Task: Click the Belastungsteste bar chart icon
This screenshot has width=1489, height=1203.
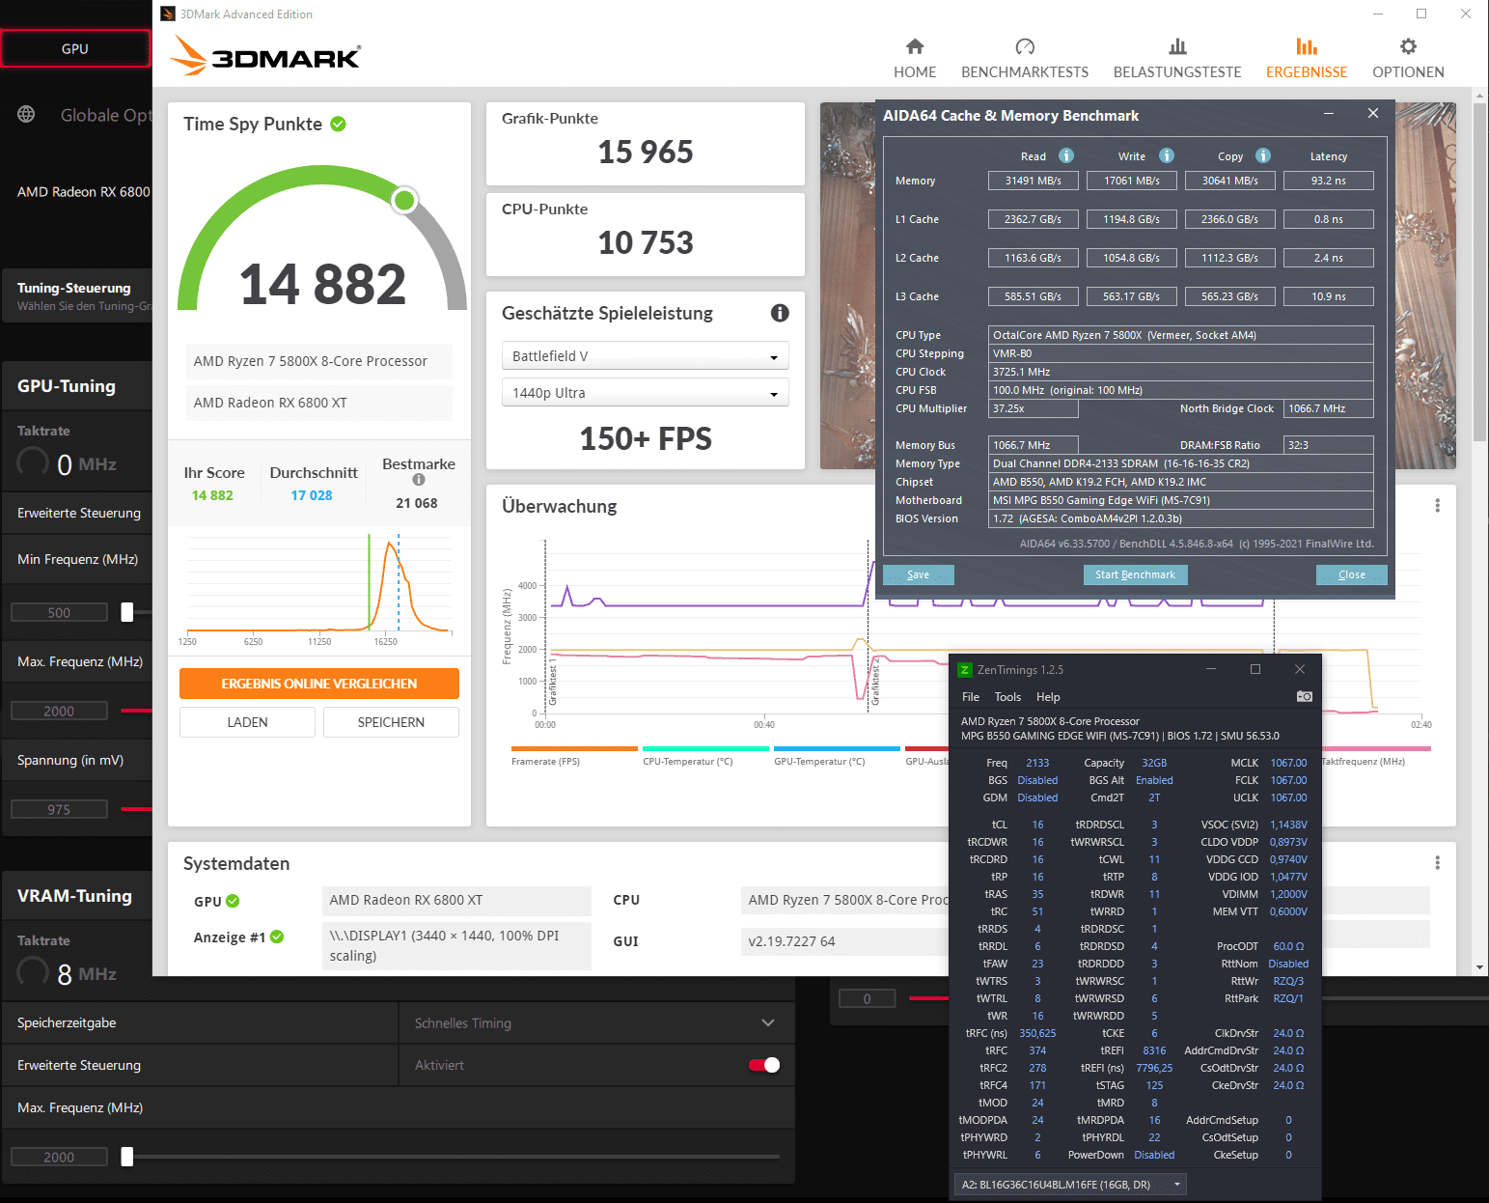Action: pos(1177,46)
